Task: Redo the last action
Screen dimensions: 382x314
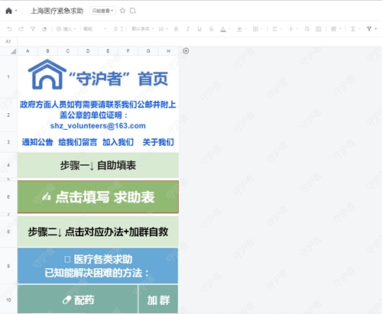Action: [x=21, y=29]
